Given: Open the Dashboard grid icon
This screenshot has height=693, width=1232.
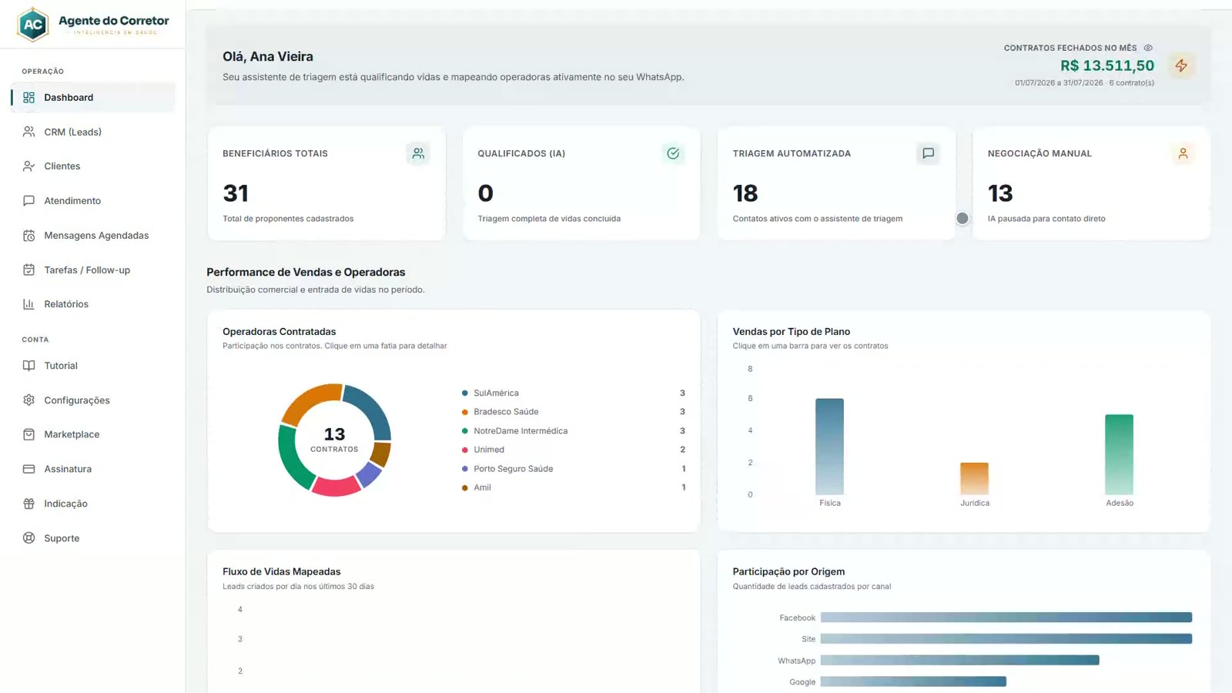Looking at the screenshot, I should [28, 98].
